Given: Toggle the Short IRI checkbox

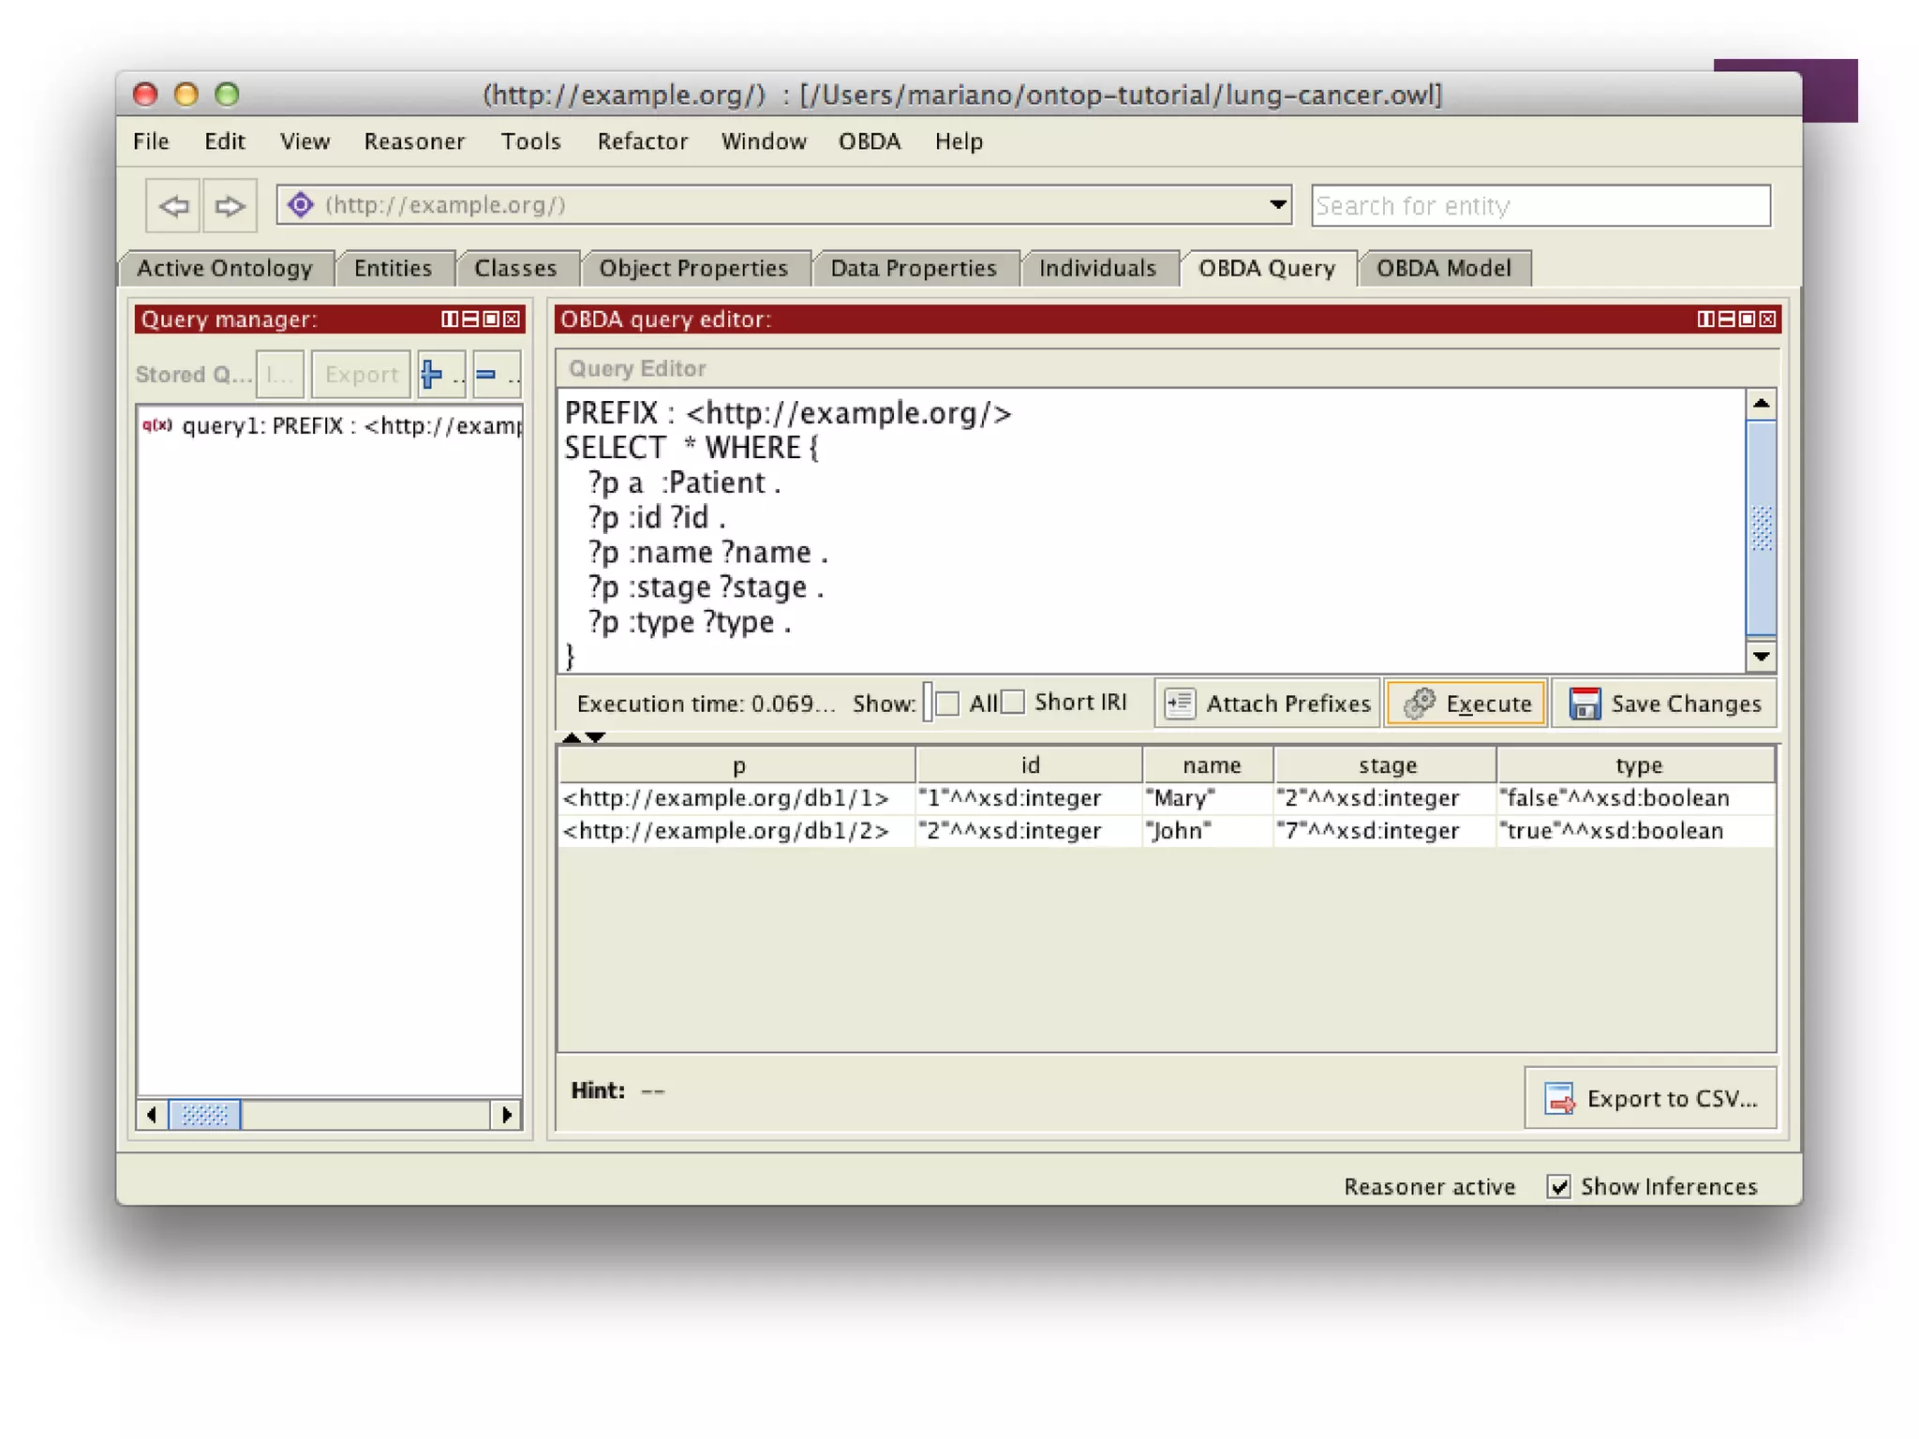Looking at the screenshot, I should tap(1013, 703).
